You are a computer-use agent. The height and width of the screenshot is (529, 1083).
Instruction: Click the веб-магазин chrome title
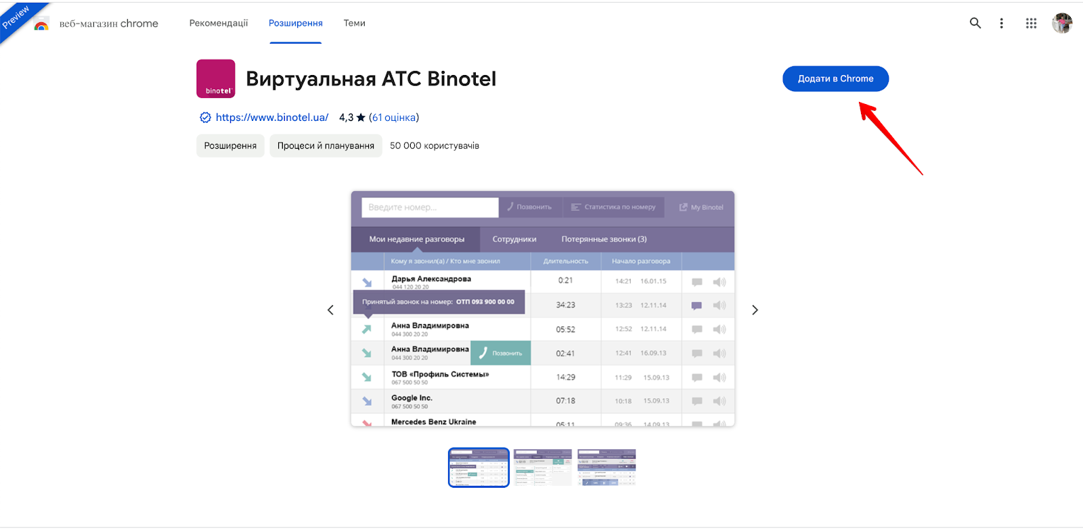coord(109,24)
